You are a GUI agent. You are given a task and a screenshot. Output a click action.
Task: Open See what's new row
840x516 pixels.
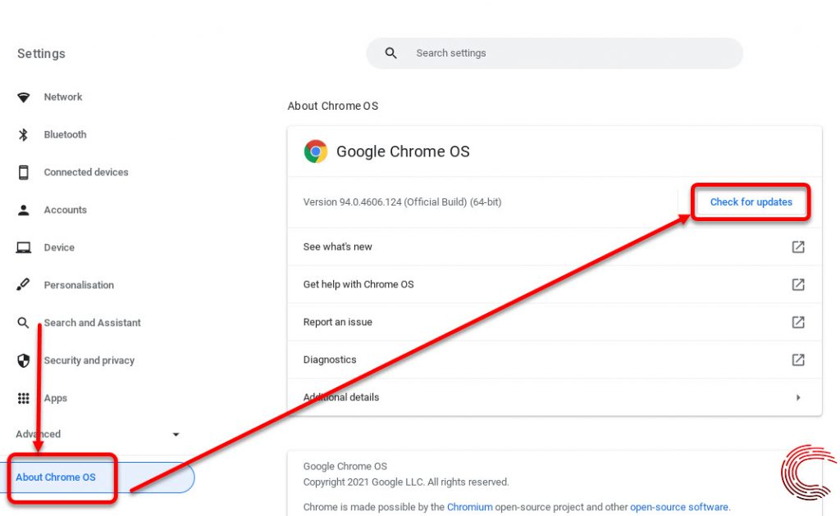[x=555, y=247]
